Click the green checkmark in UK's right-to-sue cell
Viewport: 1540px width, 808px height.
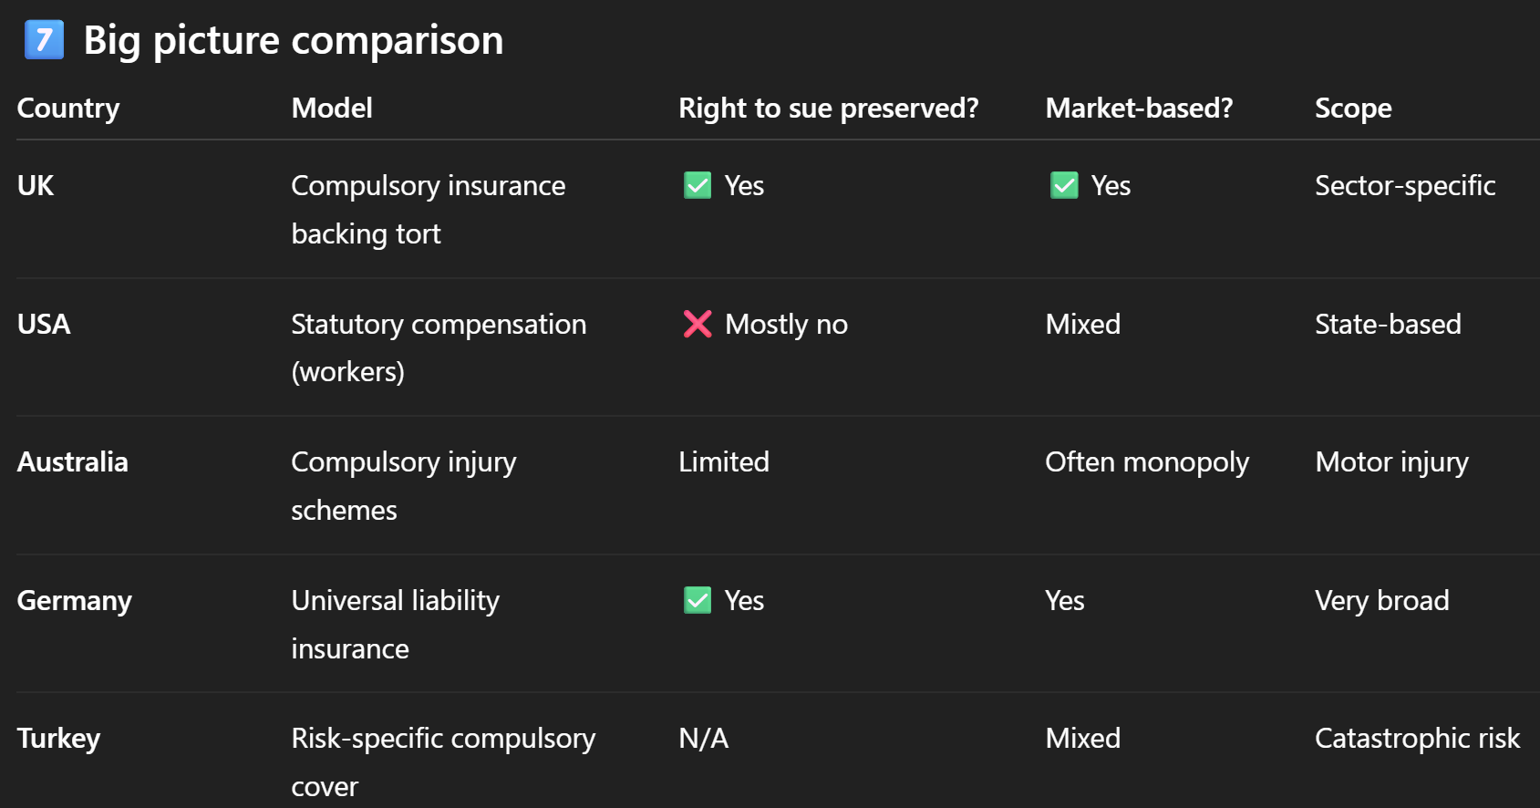point(698,186)
